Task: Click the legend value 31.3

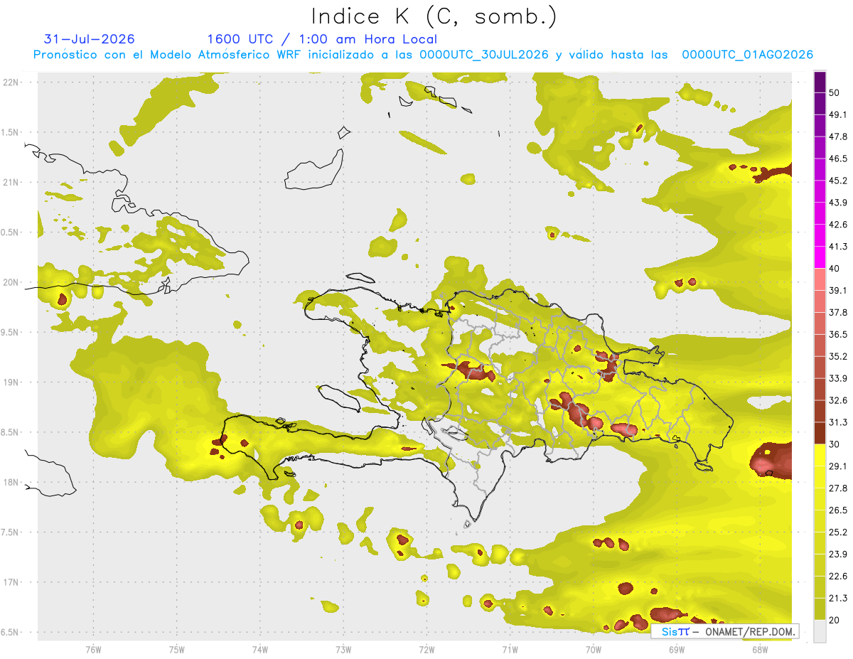Action: click(x=838, y=422)
